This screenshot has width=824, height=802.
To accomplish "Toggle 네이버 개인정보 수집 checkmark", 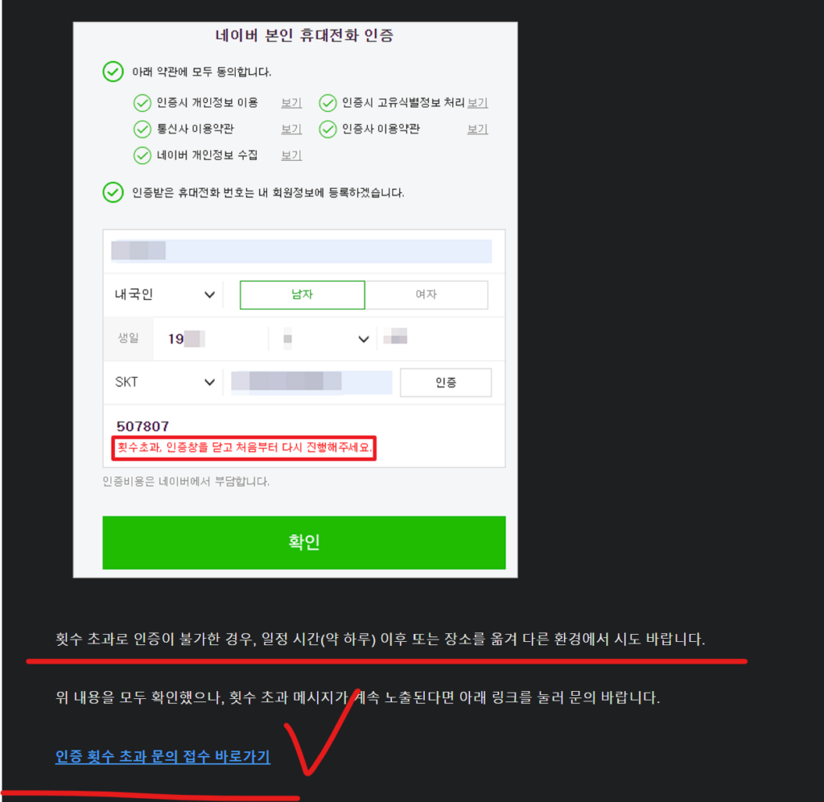I will tap(142, 155).
